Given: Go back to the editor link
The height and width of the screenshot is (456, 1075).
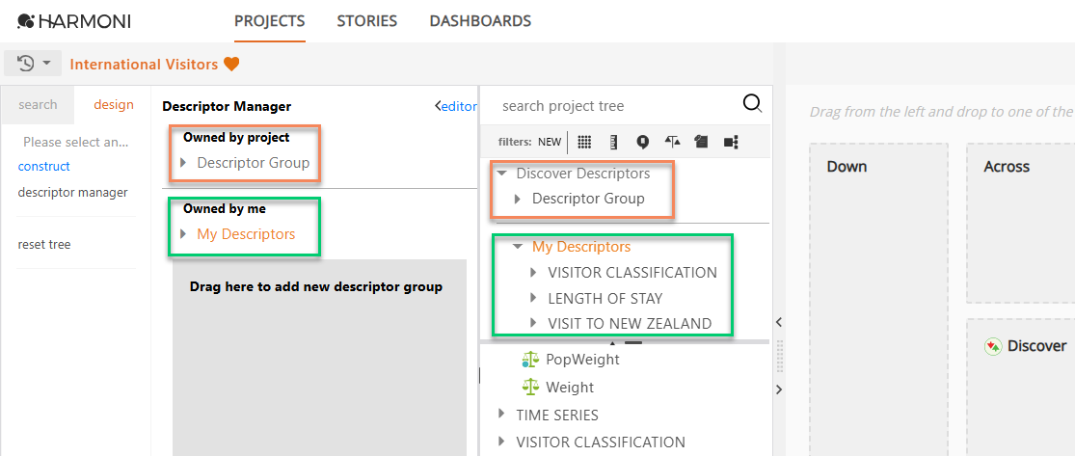Looking at the screenshot, I should point(457,106).
